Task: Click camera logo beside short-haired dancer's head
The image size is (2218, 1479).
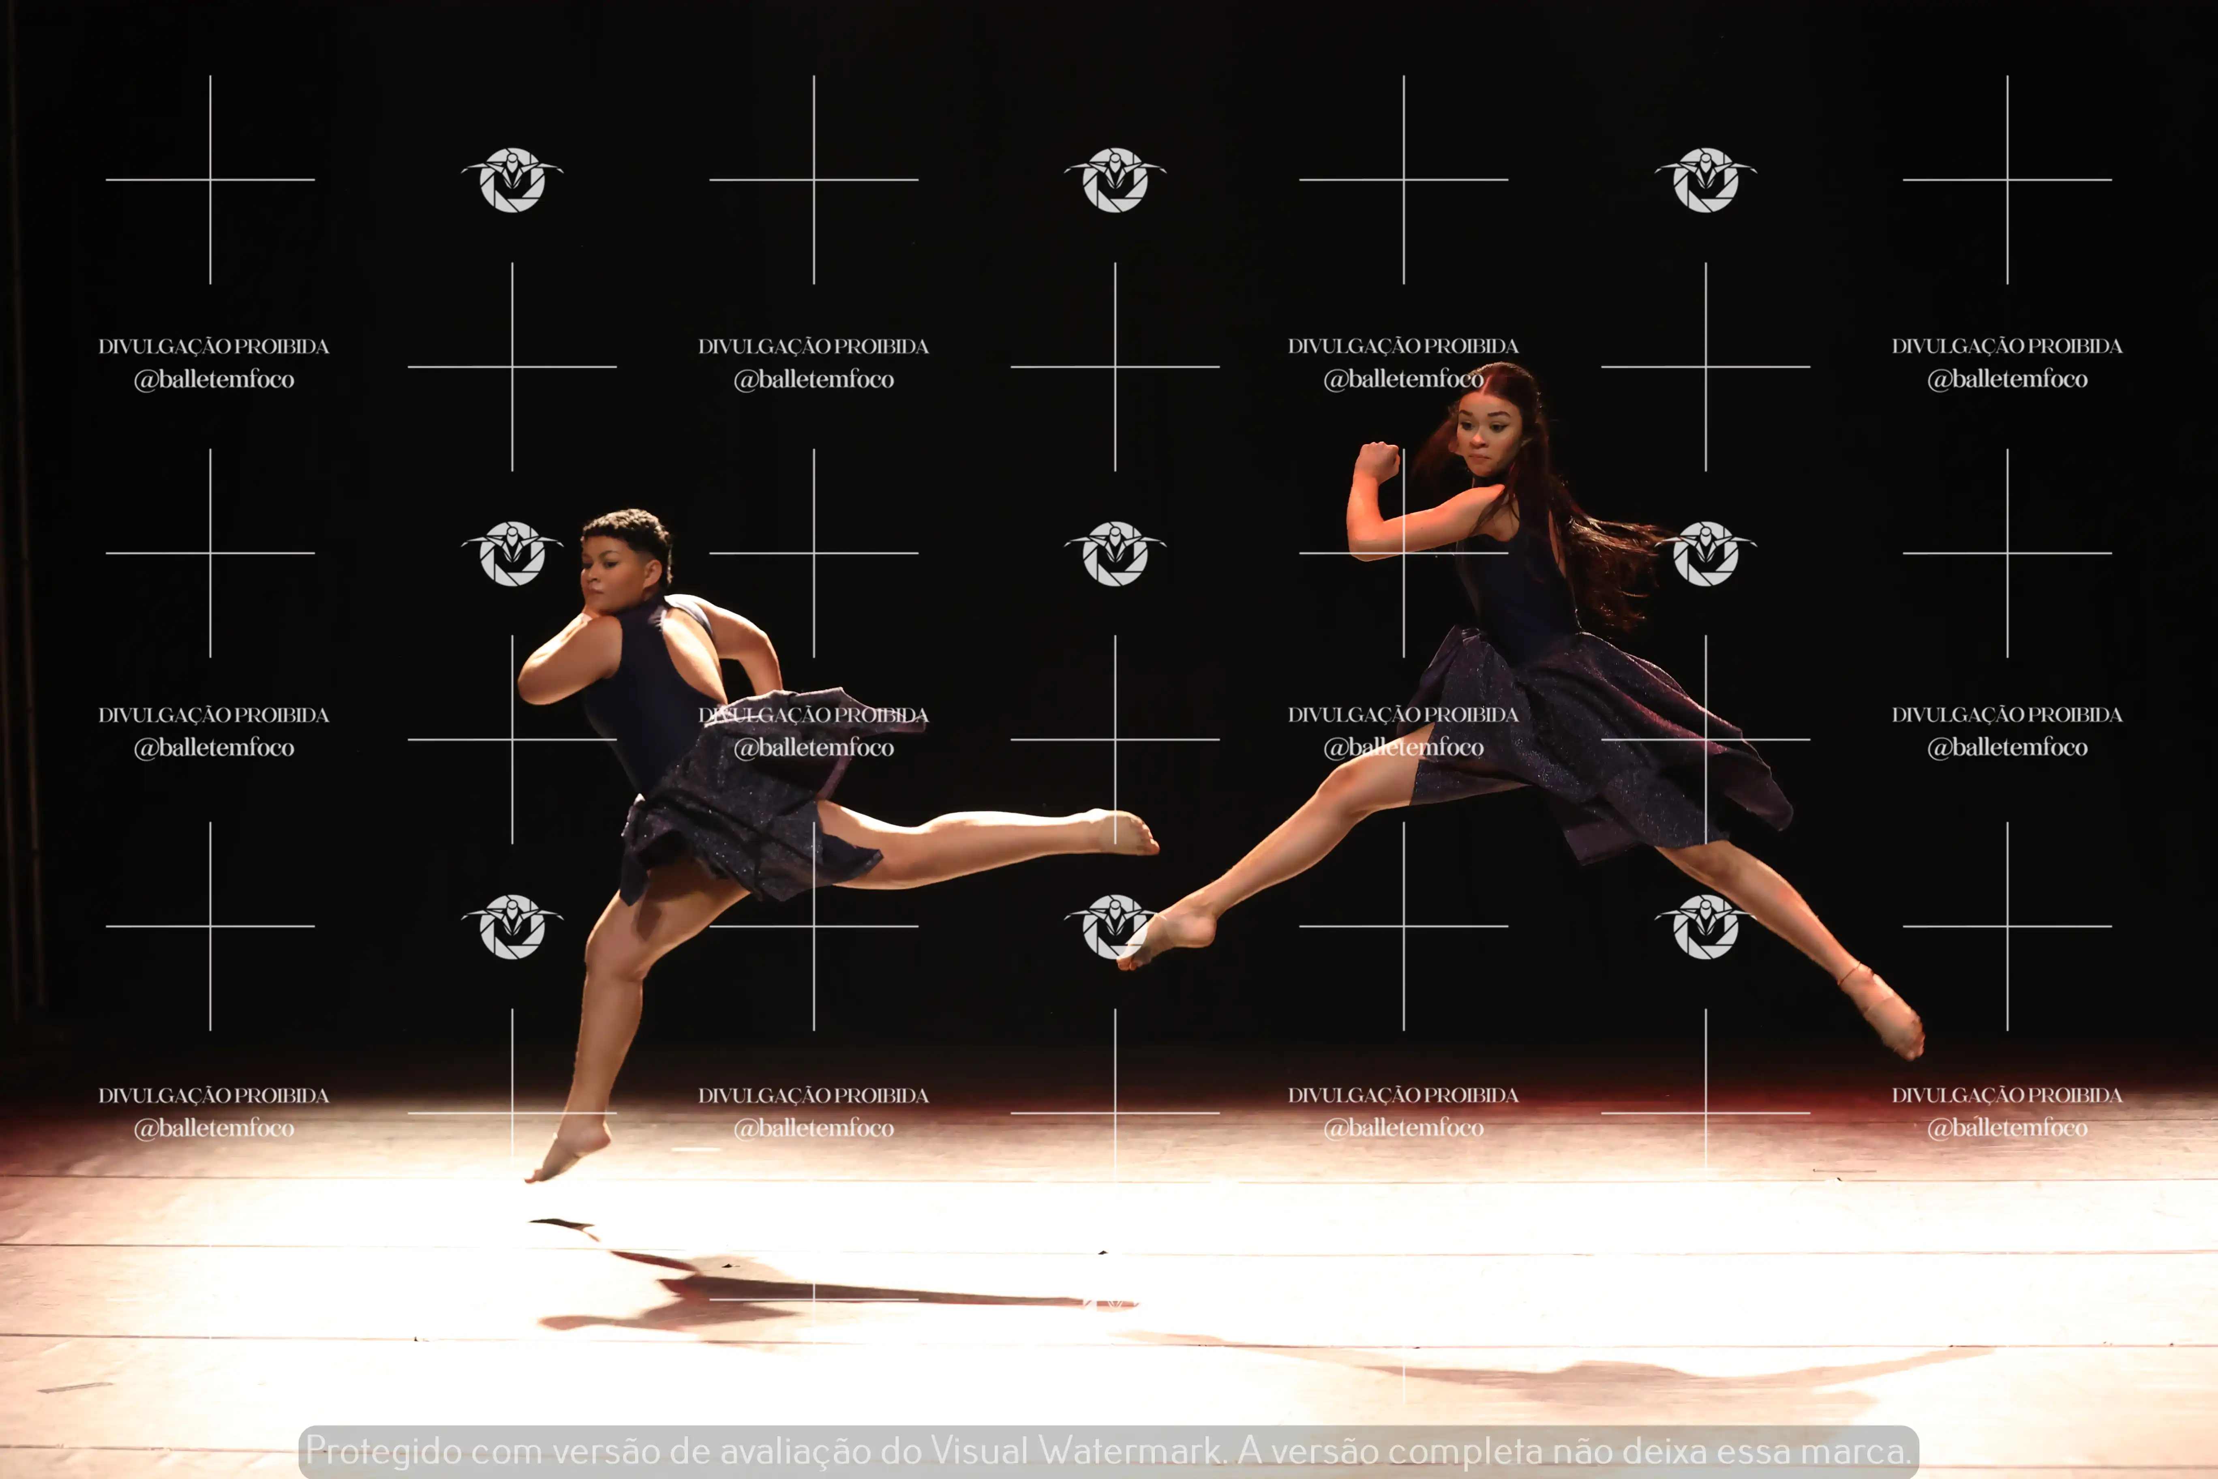Action: point(512,554)
